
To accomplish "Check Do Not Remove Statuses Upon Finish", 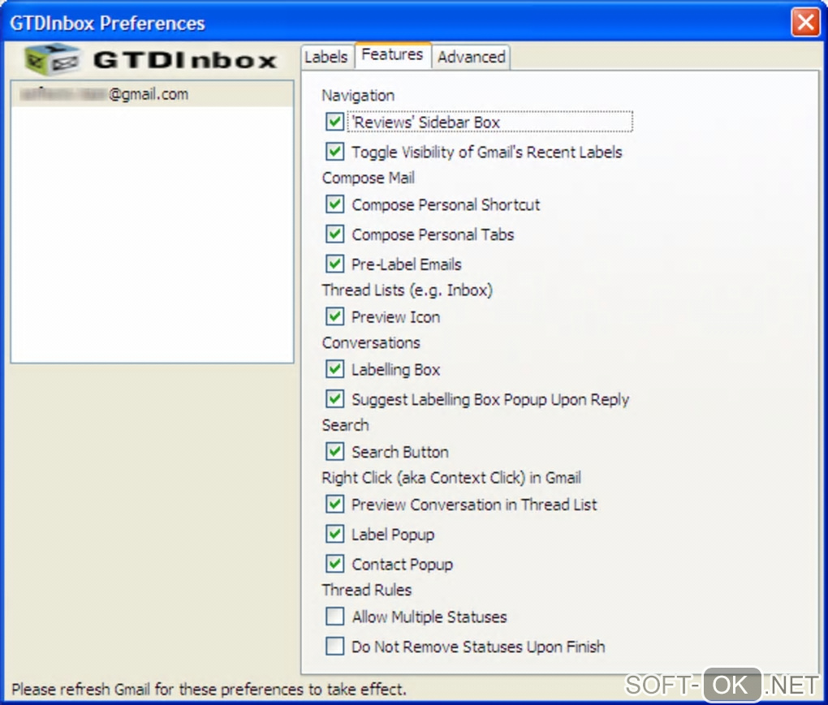I will click(334, 647).
